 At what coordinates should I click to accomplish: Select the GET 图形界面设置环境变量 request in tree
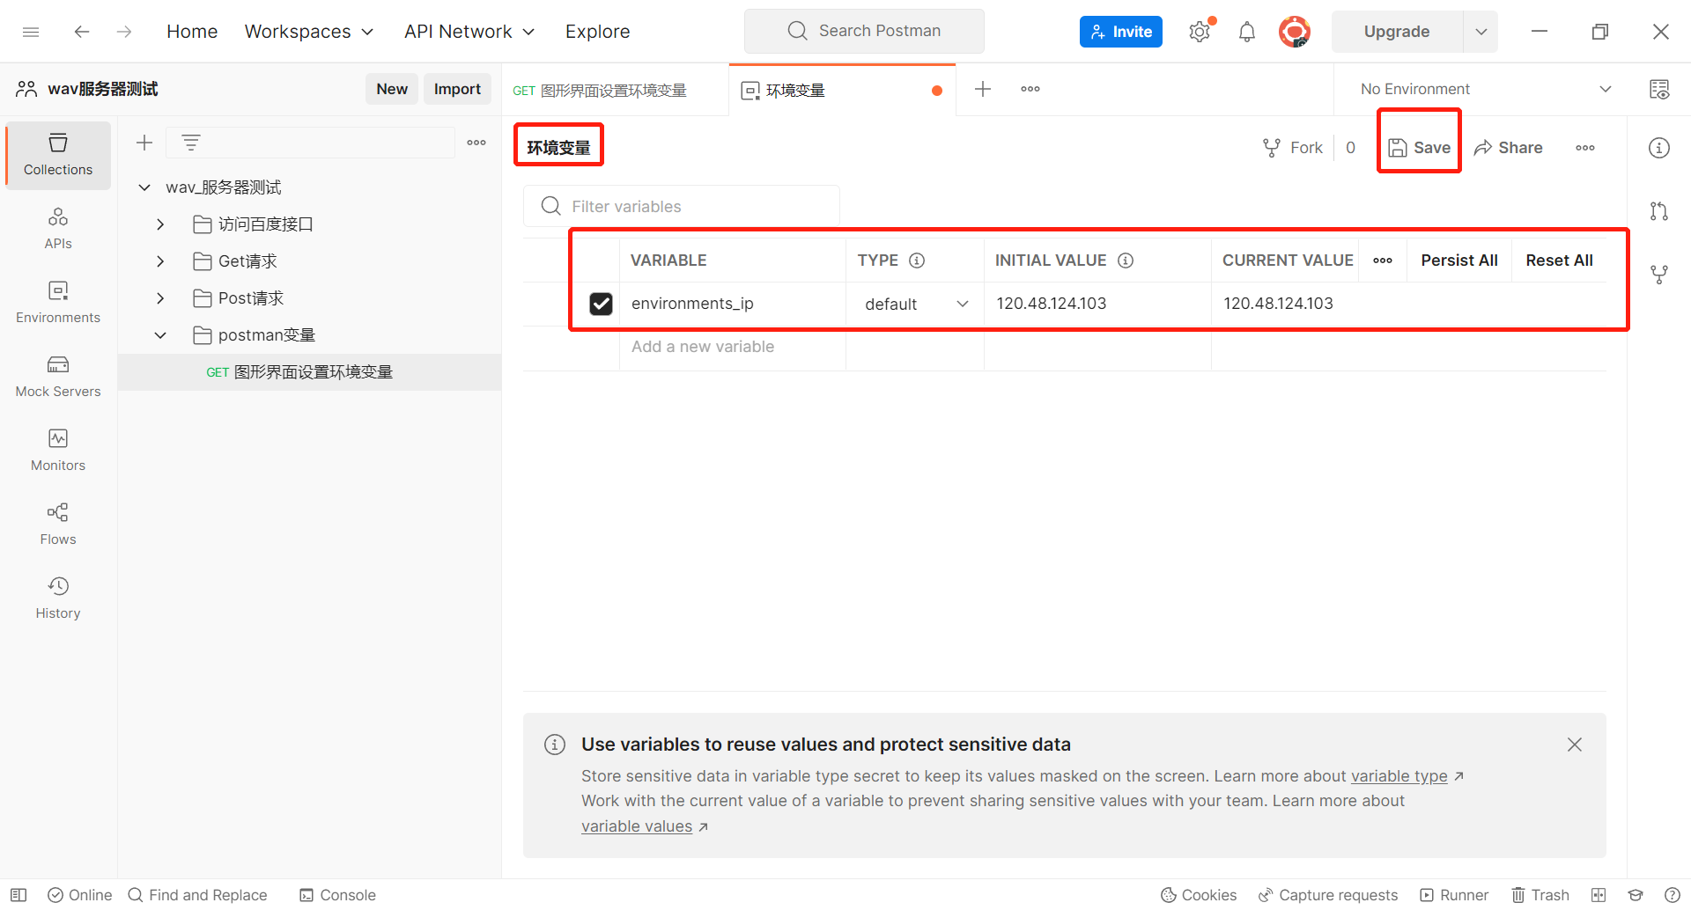coord(309,372)
